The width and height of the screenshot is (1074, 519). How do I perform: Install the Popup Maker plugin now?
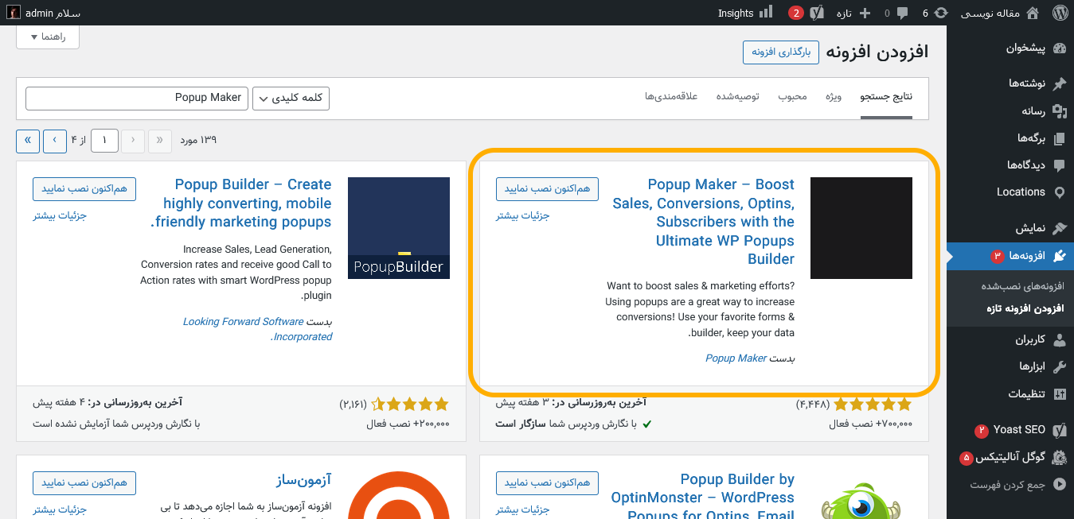pyautogui.click(x=547, y=189)
